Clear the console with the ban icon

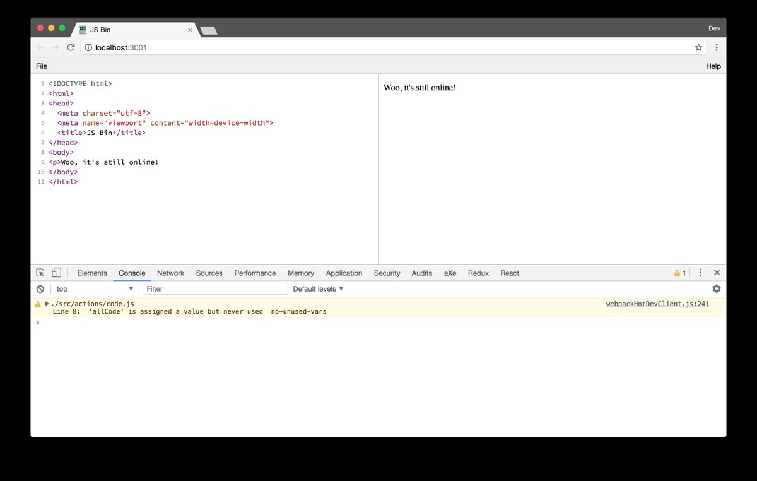40,288
